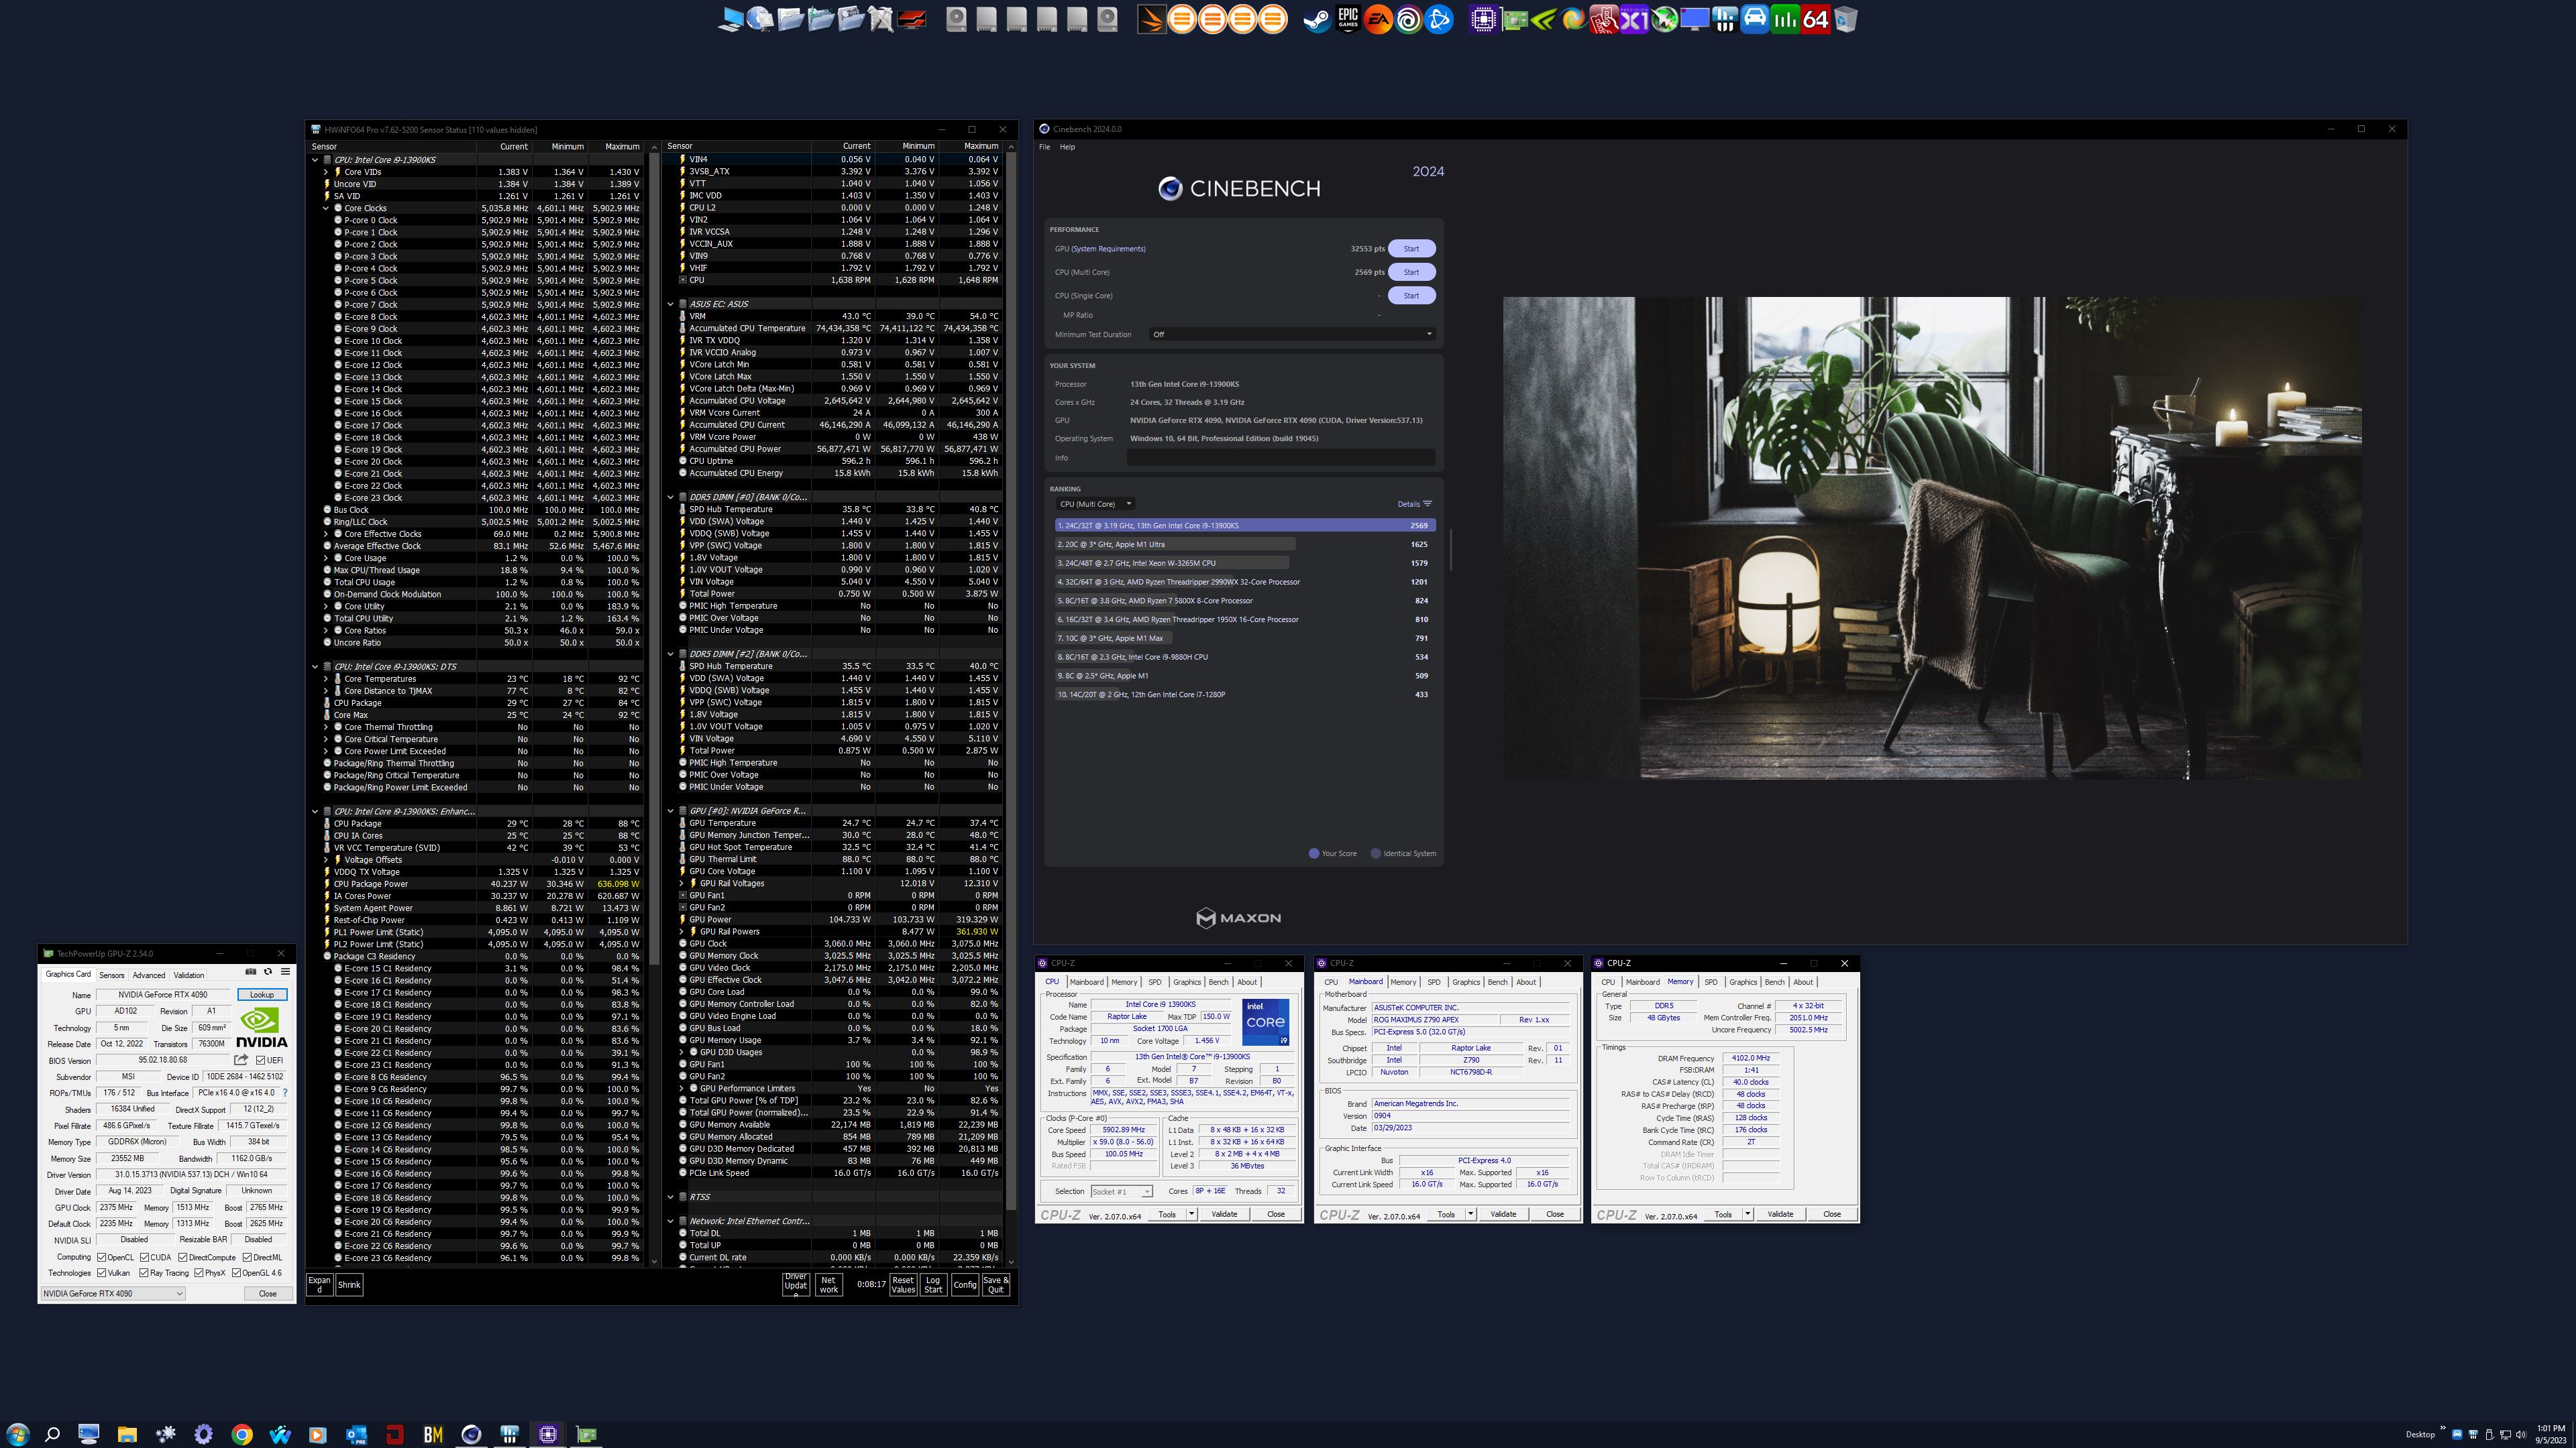Click the BIOS share/export arrow icon in GPU-Z
2576x1448 pixels.
241,1061
